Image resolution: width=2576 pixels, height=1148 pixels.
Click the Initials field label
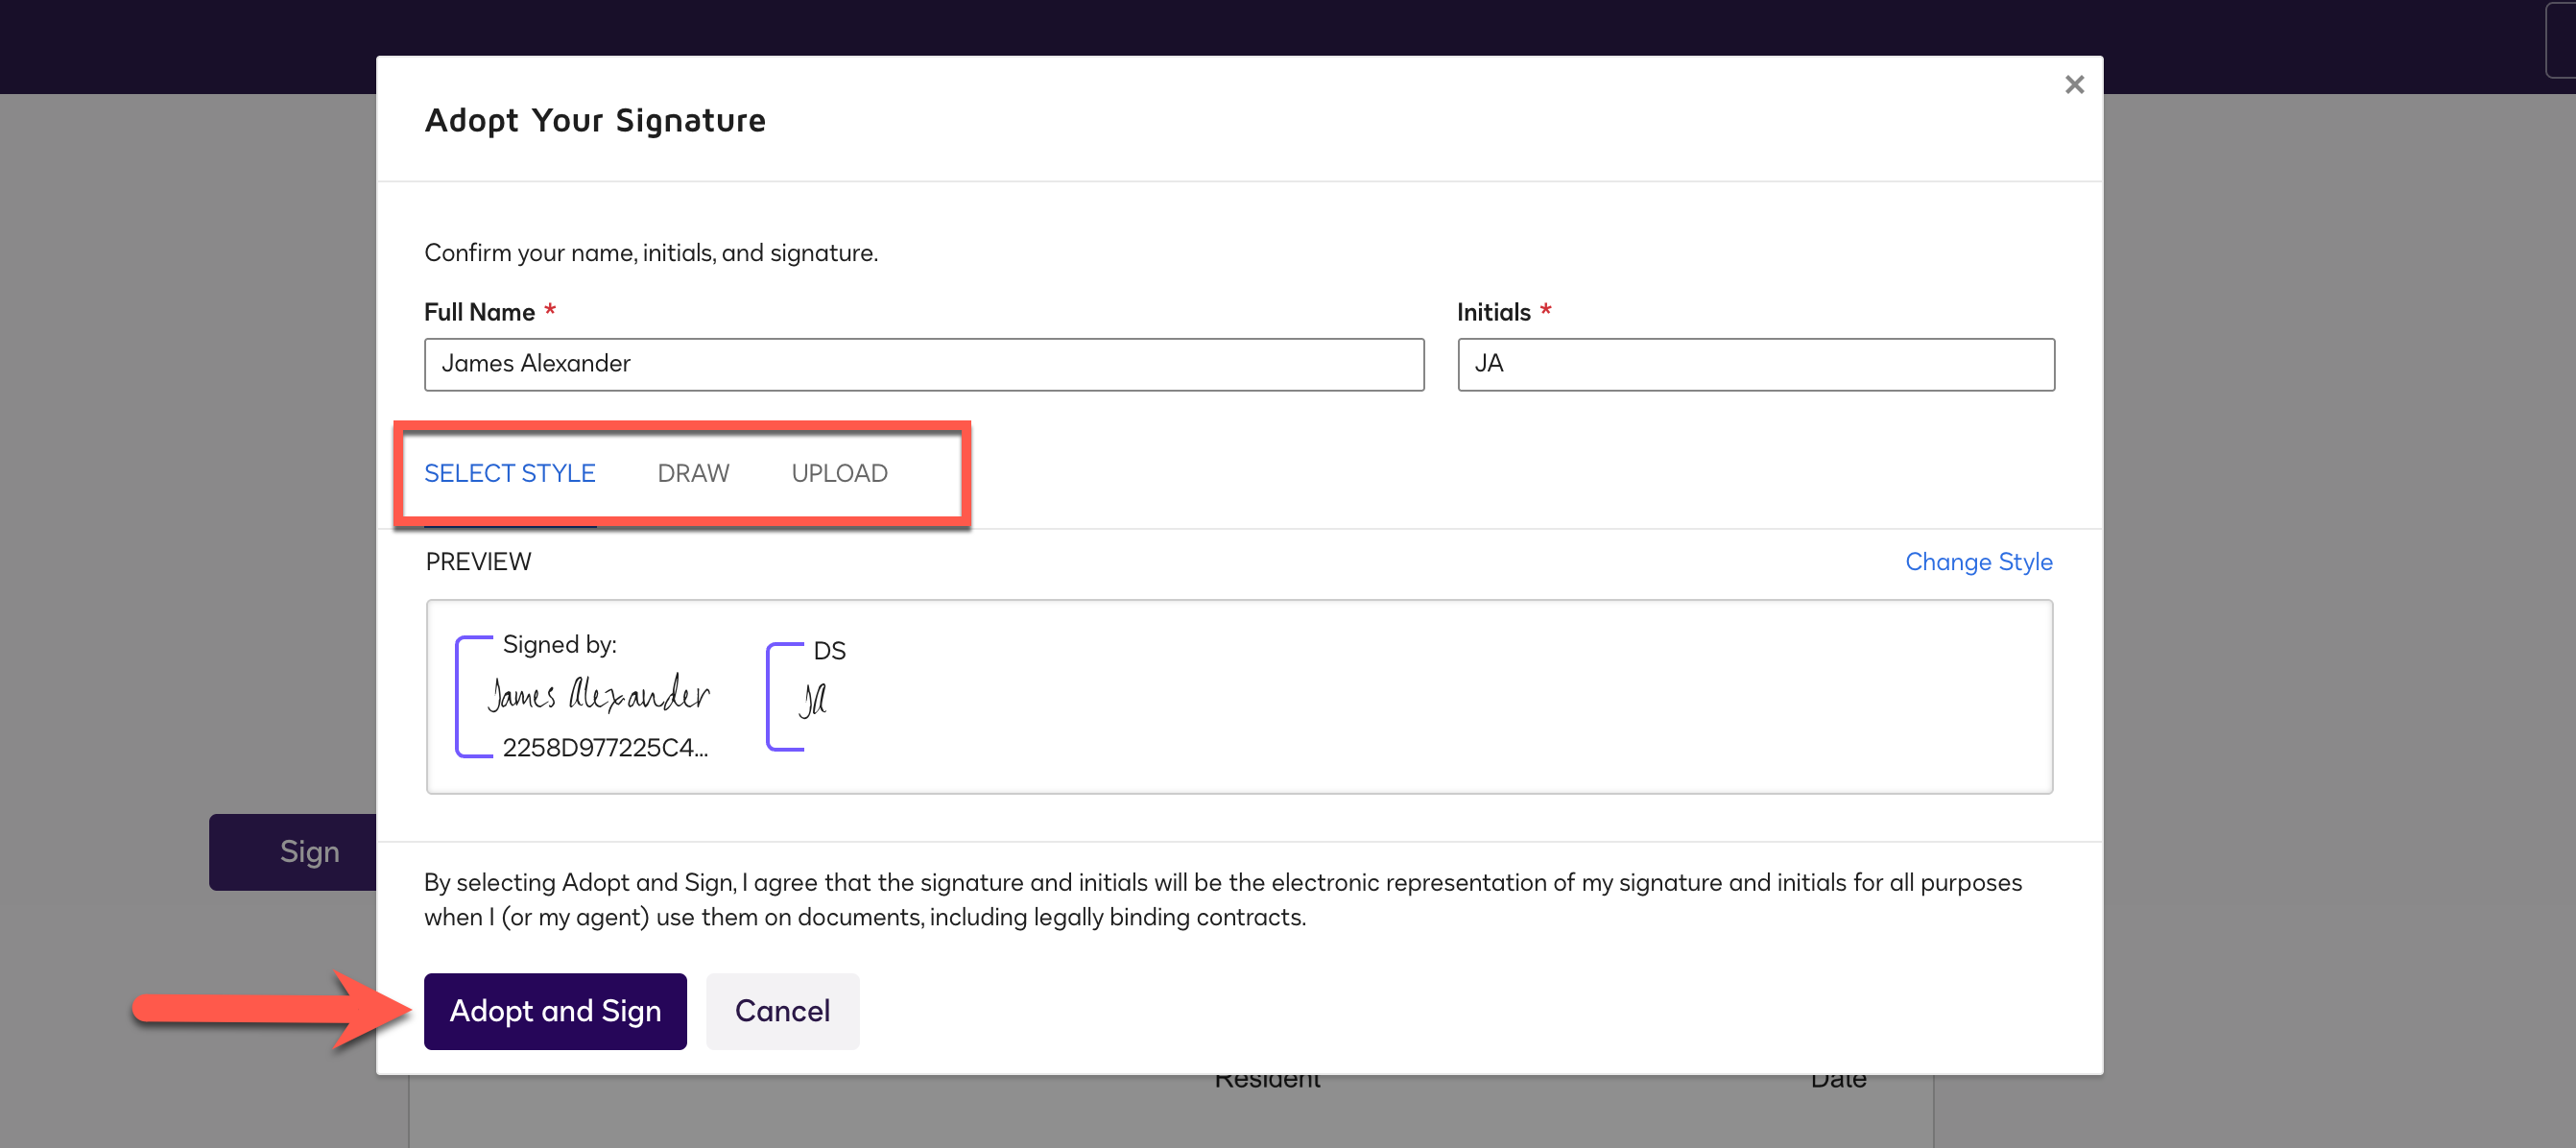coord(1493,312)
